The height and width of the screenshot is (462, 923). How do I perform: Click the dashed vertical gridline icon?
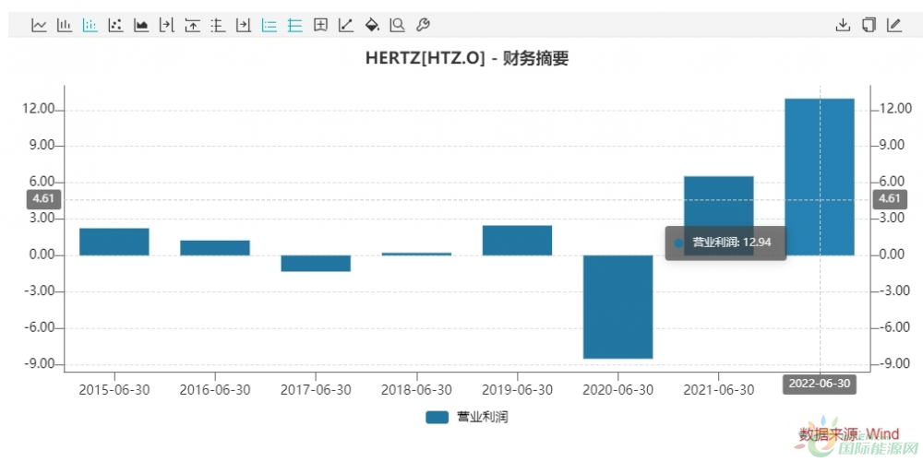tap(218, 25)
